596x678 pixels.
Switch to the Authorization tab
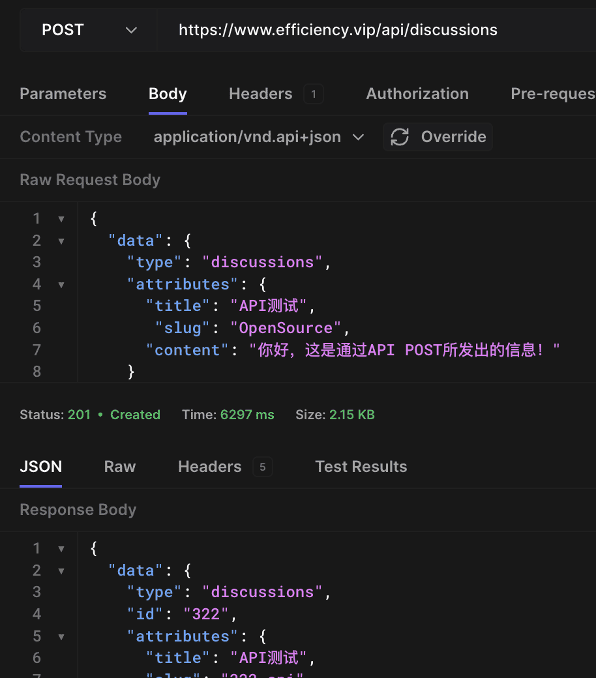click(417, 94)
